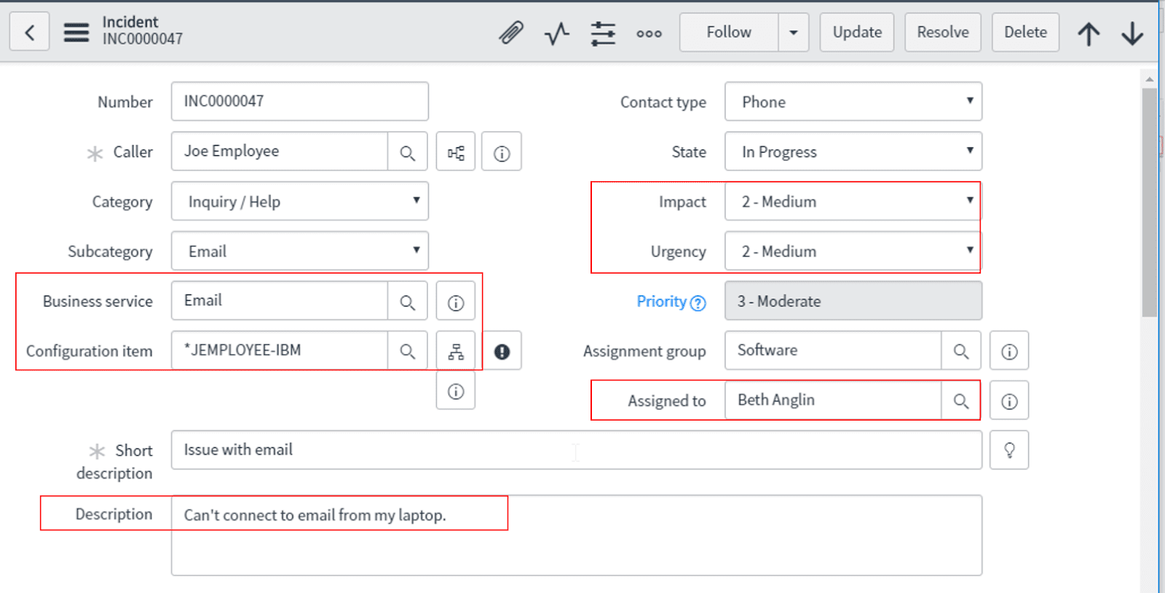Open attachments with the paperclip icon

511,33
